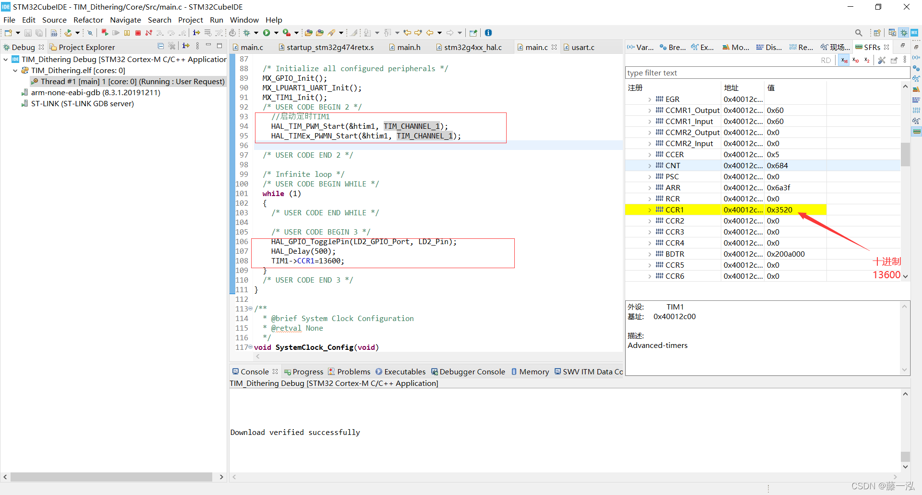Click Collapse All in Debug view
The height and width of the screenshot is (495, 922).
(160, 46)
